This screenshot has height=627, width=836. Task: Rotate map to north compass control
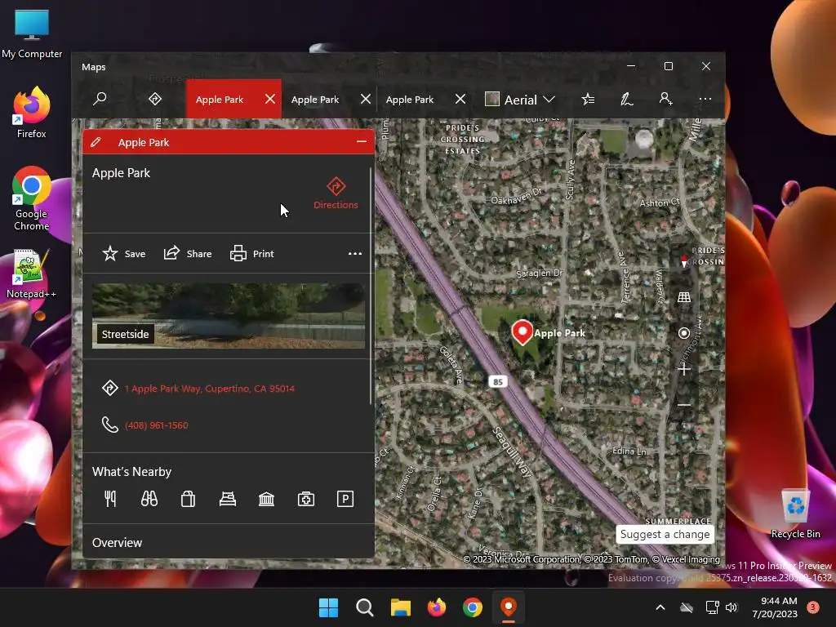[x=683, y=260]
